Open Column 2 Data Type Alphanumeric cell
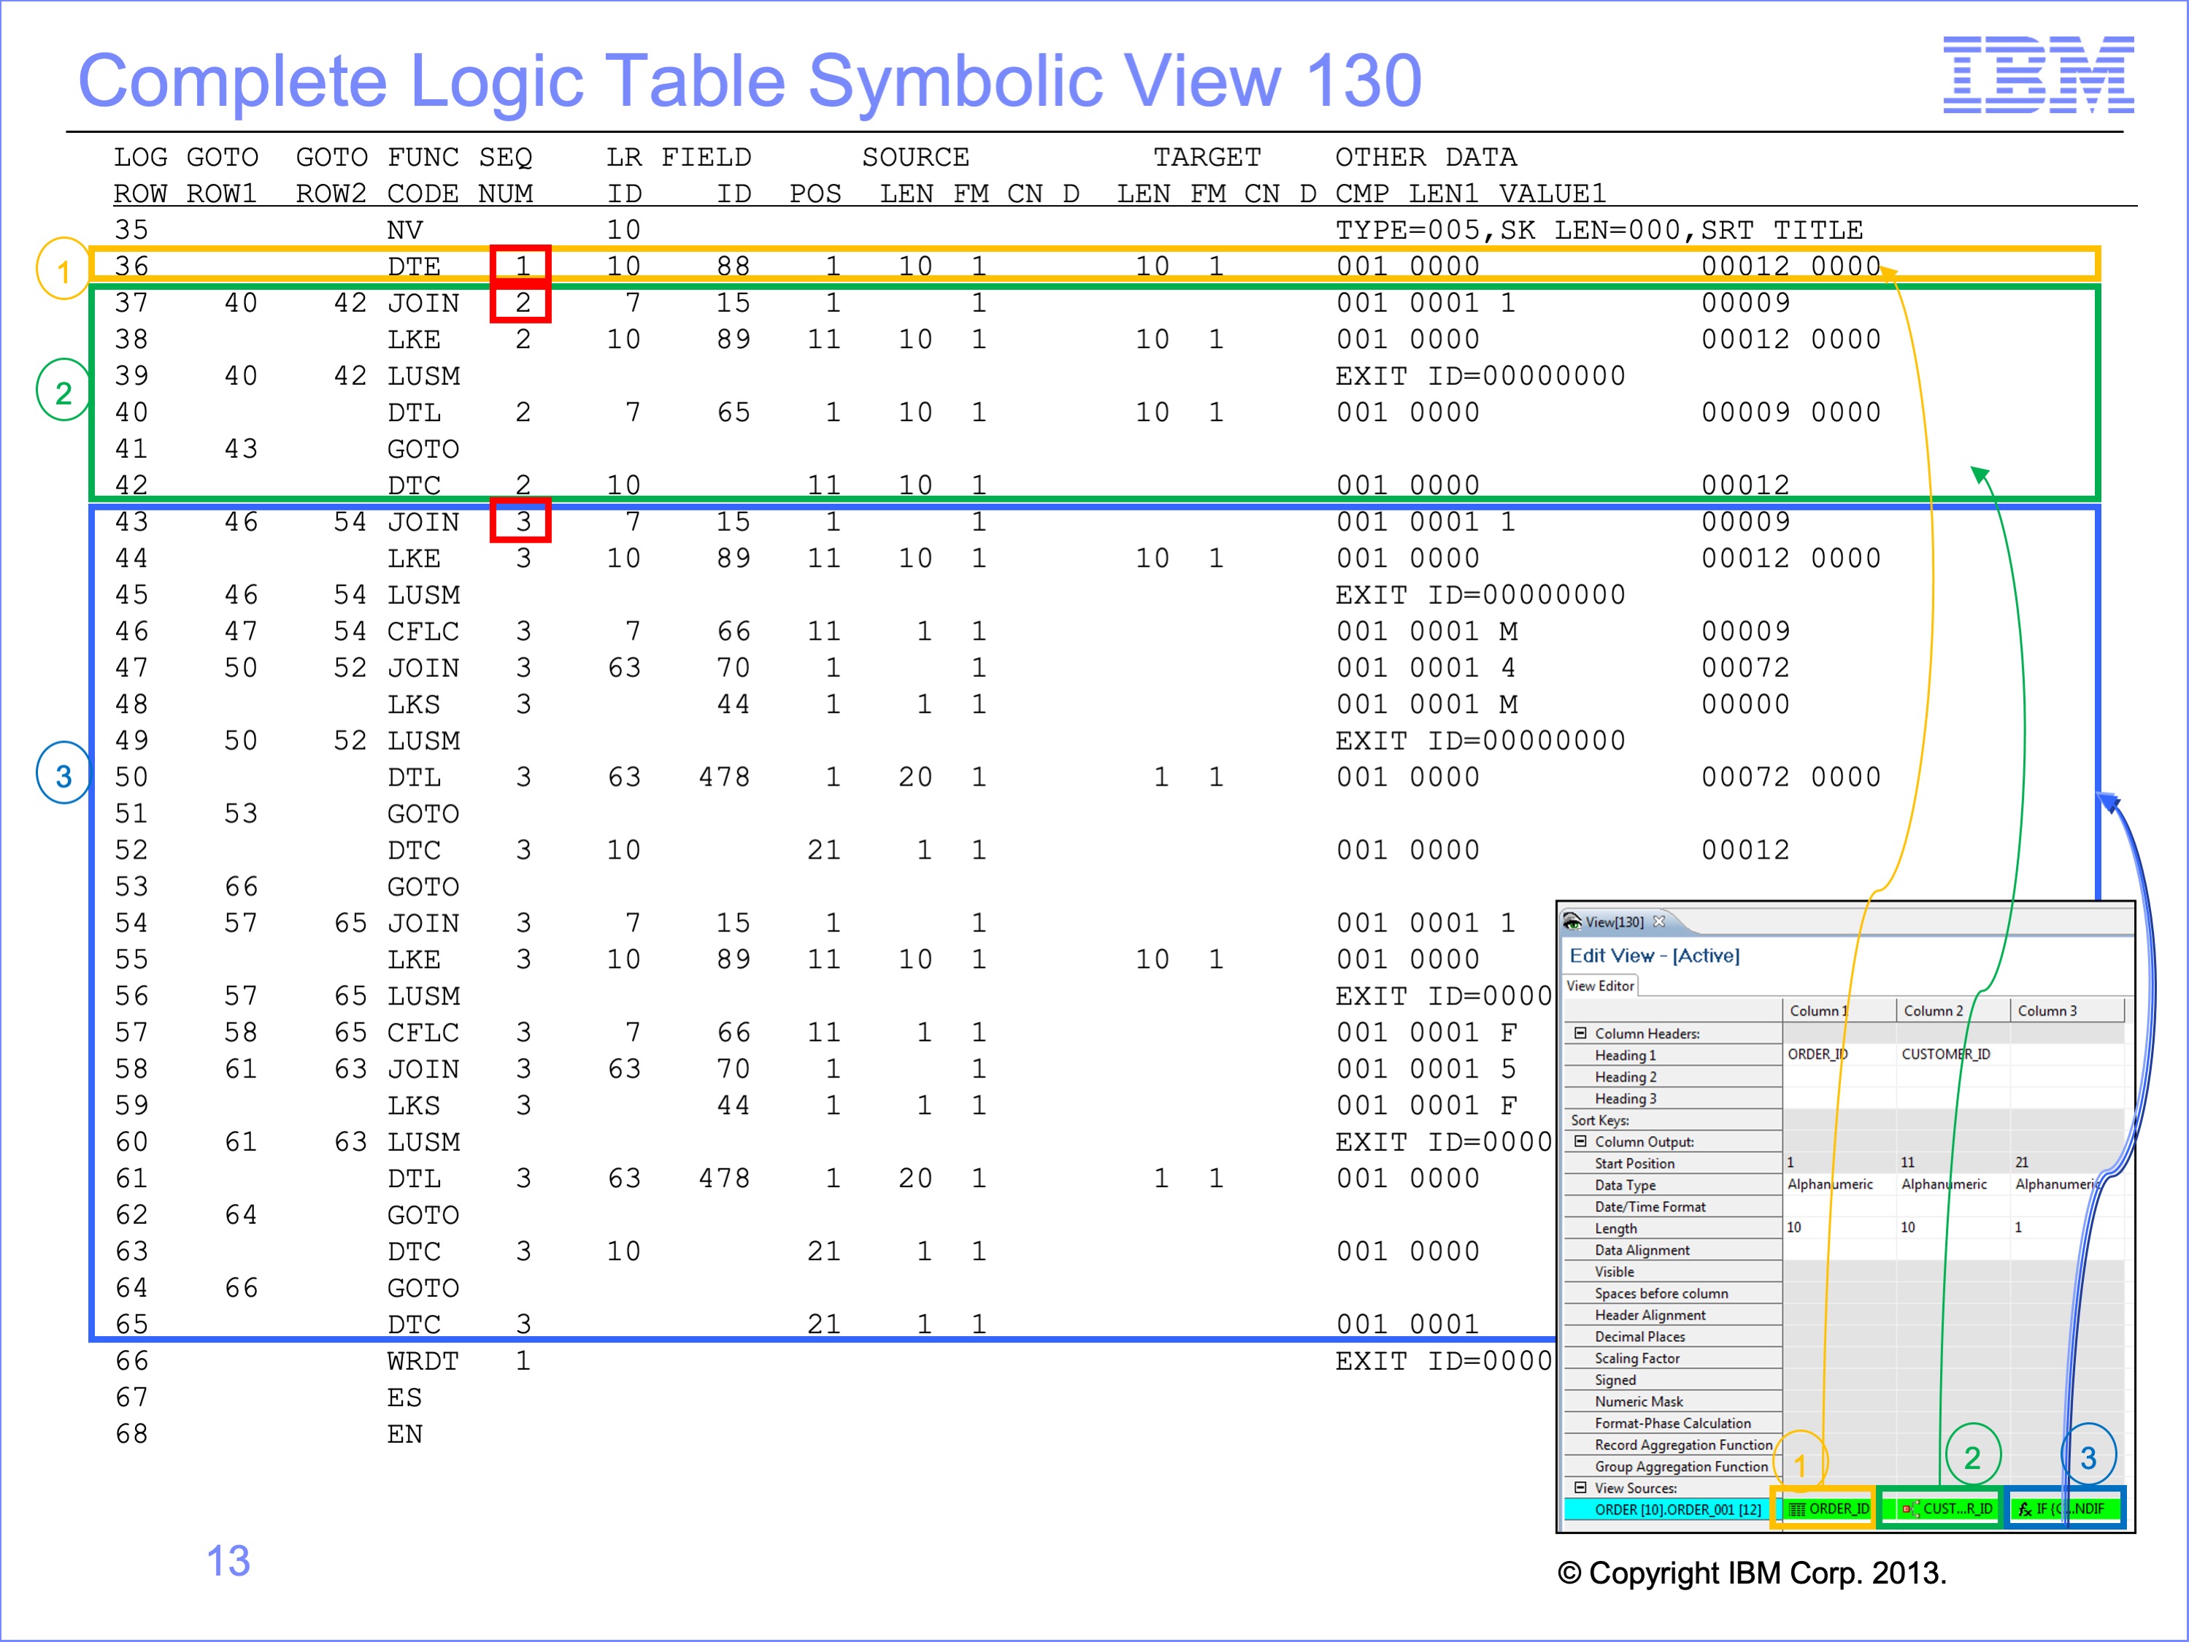Image resolution: width=2189 pixels, height=1642 pixels. pos(1953,1185)
